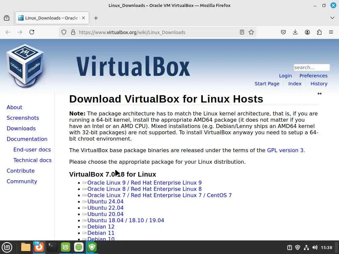Download the Ubuntu 24.04 package
Screen dimensions: 339x254
point(106,201)
